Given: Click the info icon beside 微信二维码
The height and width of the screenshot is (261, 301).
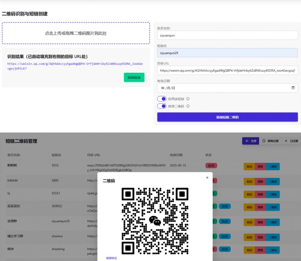Looking at the screenshot, I should point(188,106).
